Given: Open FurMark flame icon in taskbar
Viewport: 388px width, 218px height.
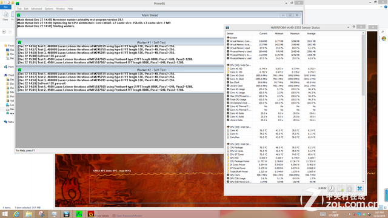Looking at the screenshot, I should (x=91, y=214).
